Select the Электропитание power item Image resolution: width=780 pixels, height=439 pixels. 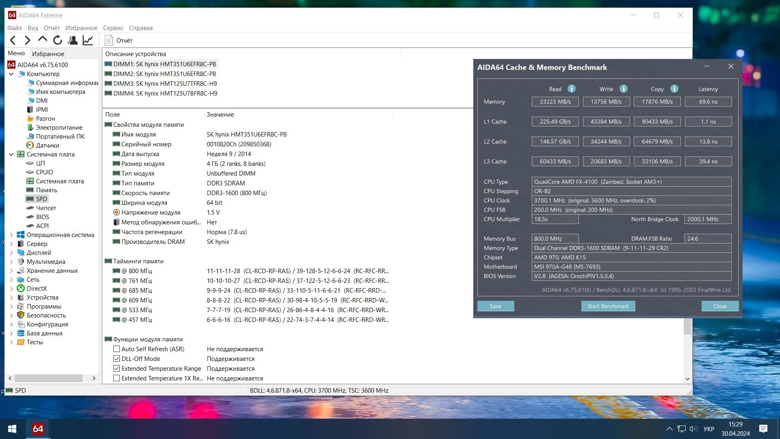(59, 128)
